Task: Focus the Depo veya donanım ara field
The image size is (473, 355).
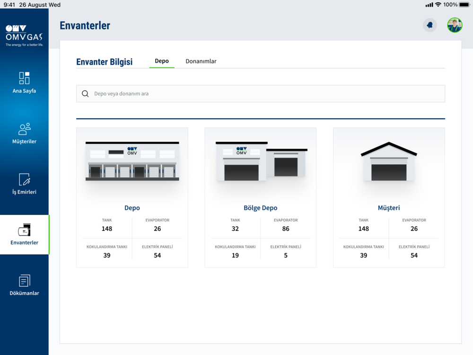Action: click(x=261, y=94)
